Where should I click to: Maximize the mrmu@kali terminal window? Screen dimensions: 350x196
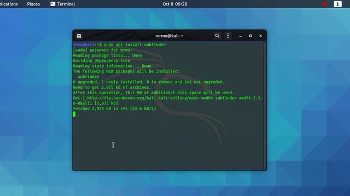250,36
